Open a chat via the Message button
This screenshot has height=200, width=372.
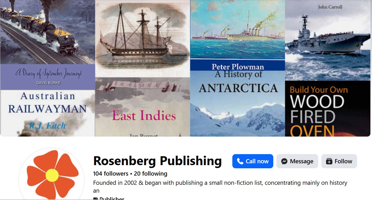297,161
